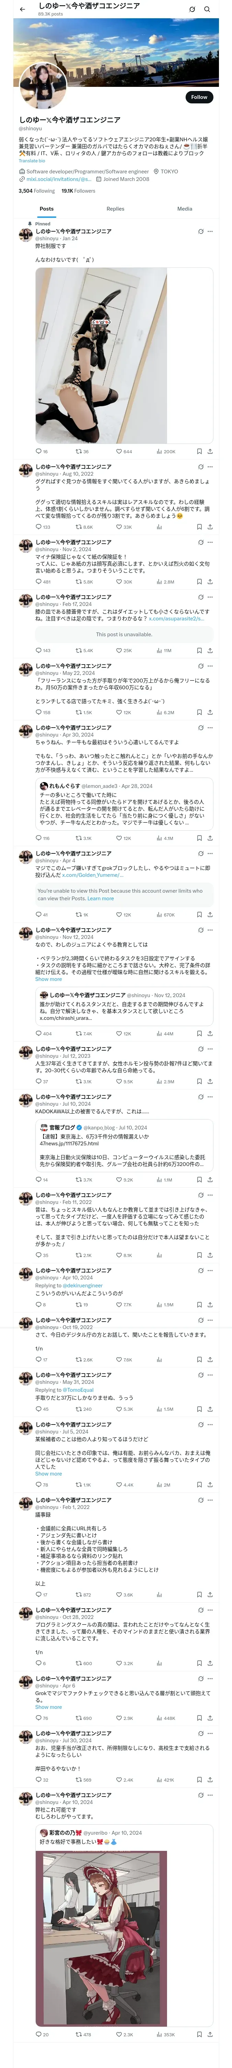This screenshot has width=232, height=2068.
Task: Open search from the profile header
Action: [207, 9]
